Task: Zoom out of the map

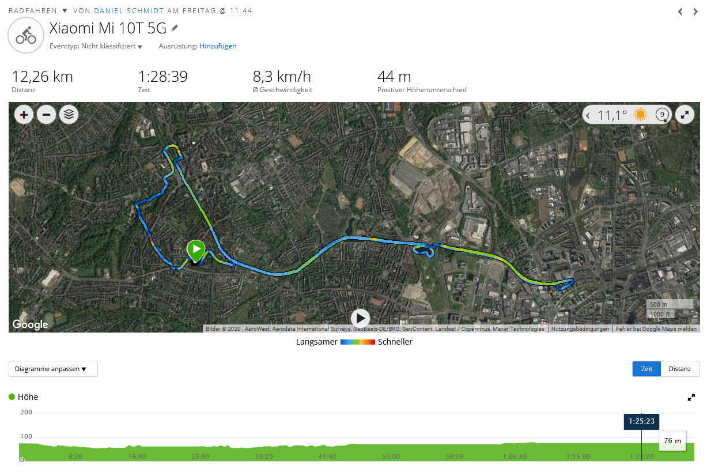Action: tap(46, 115)
